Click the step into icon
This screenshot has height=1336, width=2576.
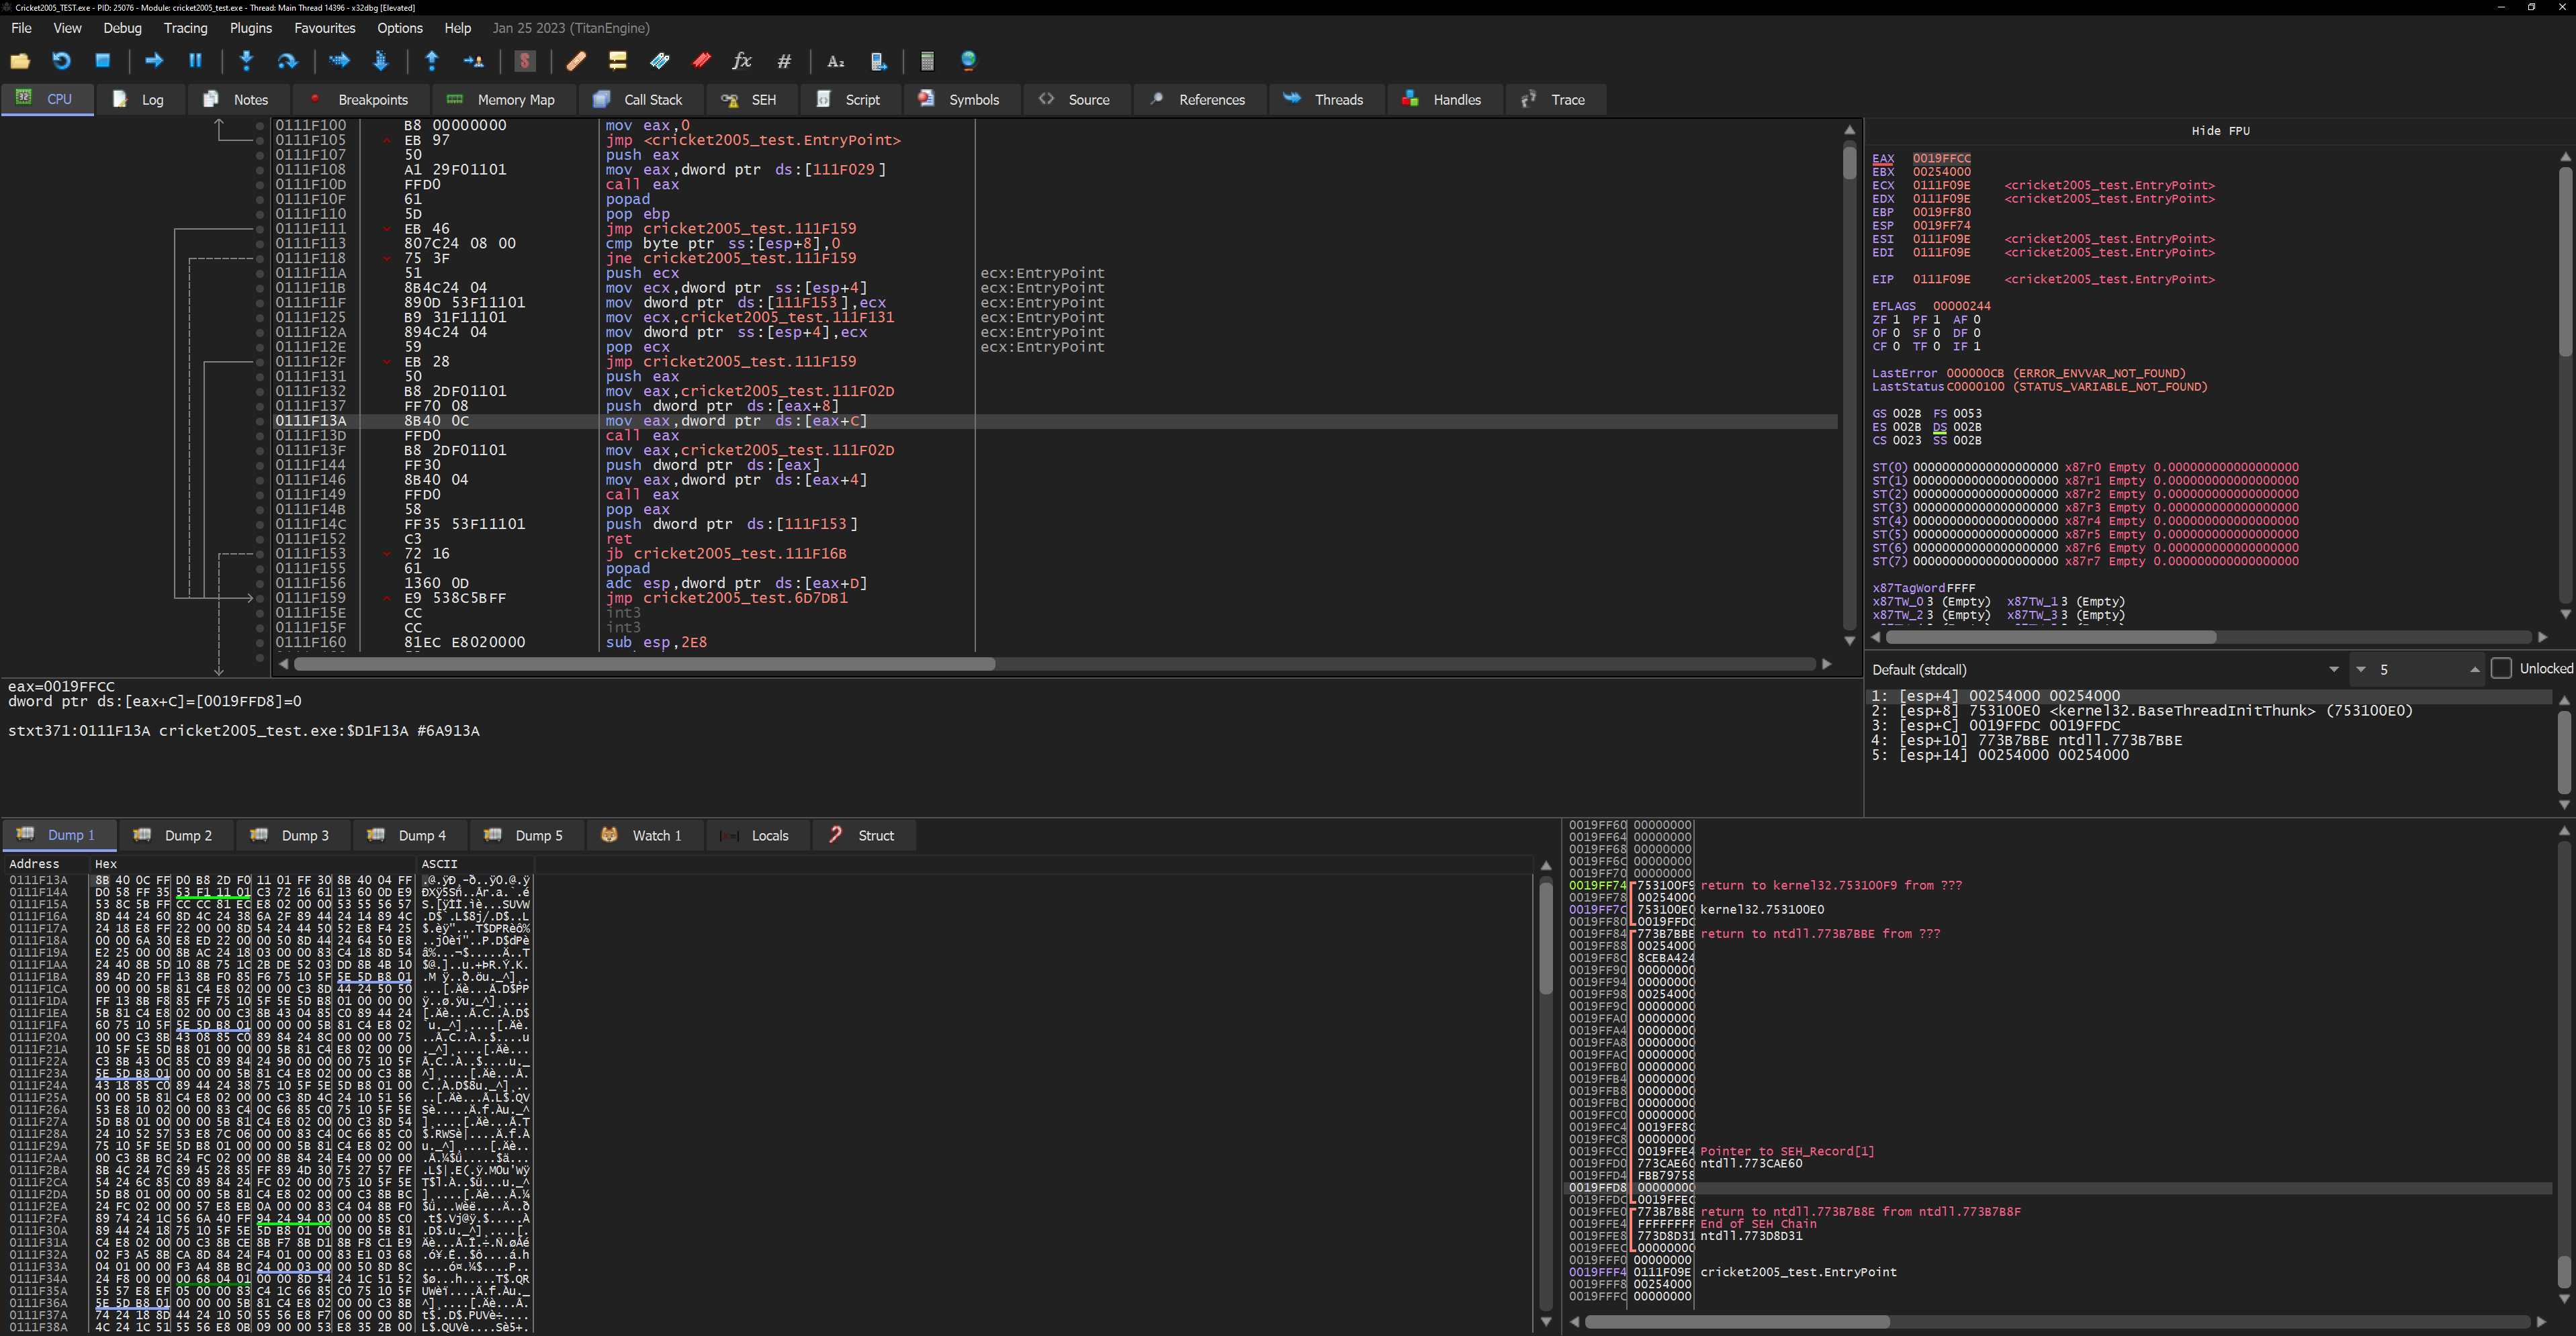click(246, 61)
